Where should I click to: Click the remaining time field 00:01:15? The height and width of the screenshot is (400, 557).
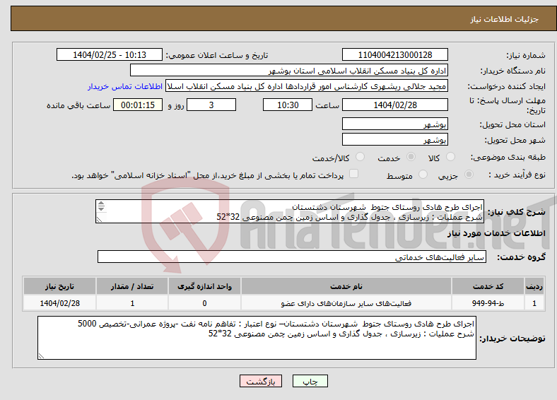tap(138, 105)
